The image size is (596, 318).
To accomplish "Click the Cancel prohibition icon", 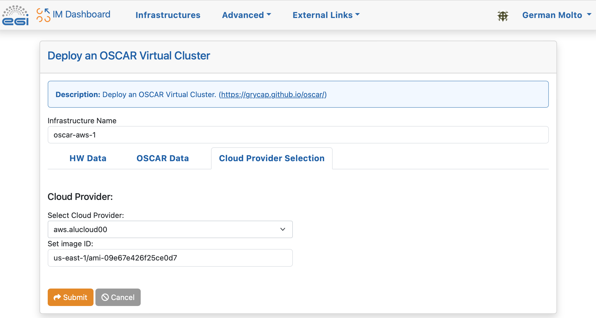I will tap(105, 297).
